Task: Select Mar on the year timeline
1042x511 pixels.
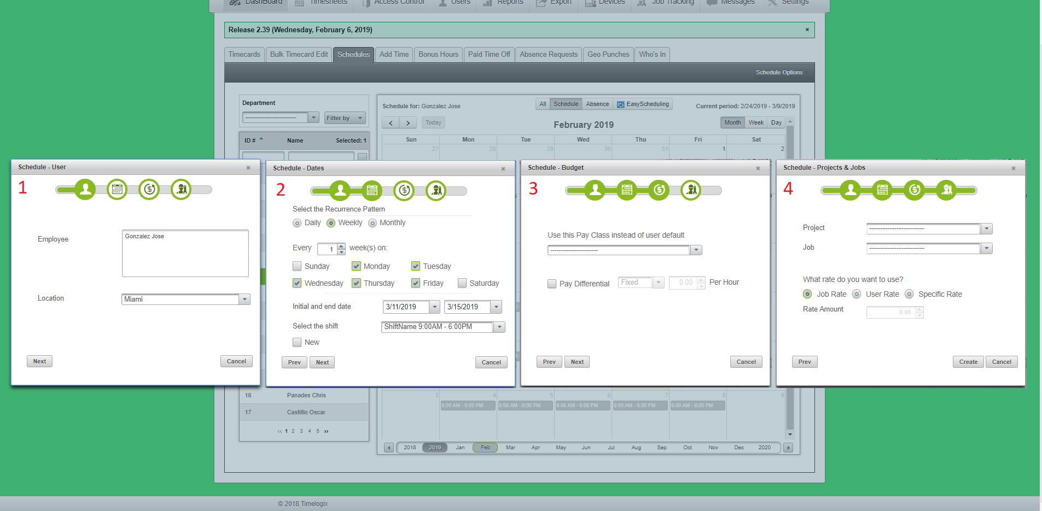Action: pos(510,448)
